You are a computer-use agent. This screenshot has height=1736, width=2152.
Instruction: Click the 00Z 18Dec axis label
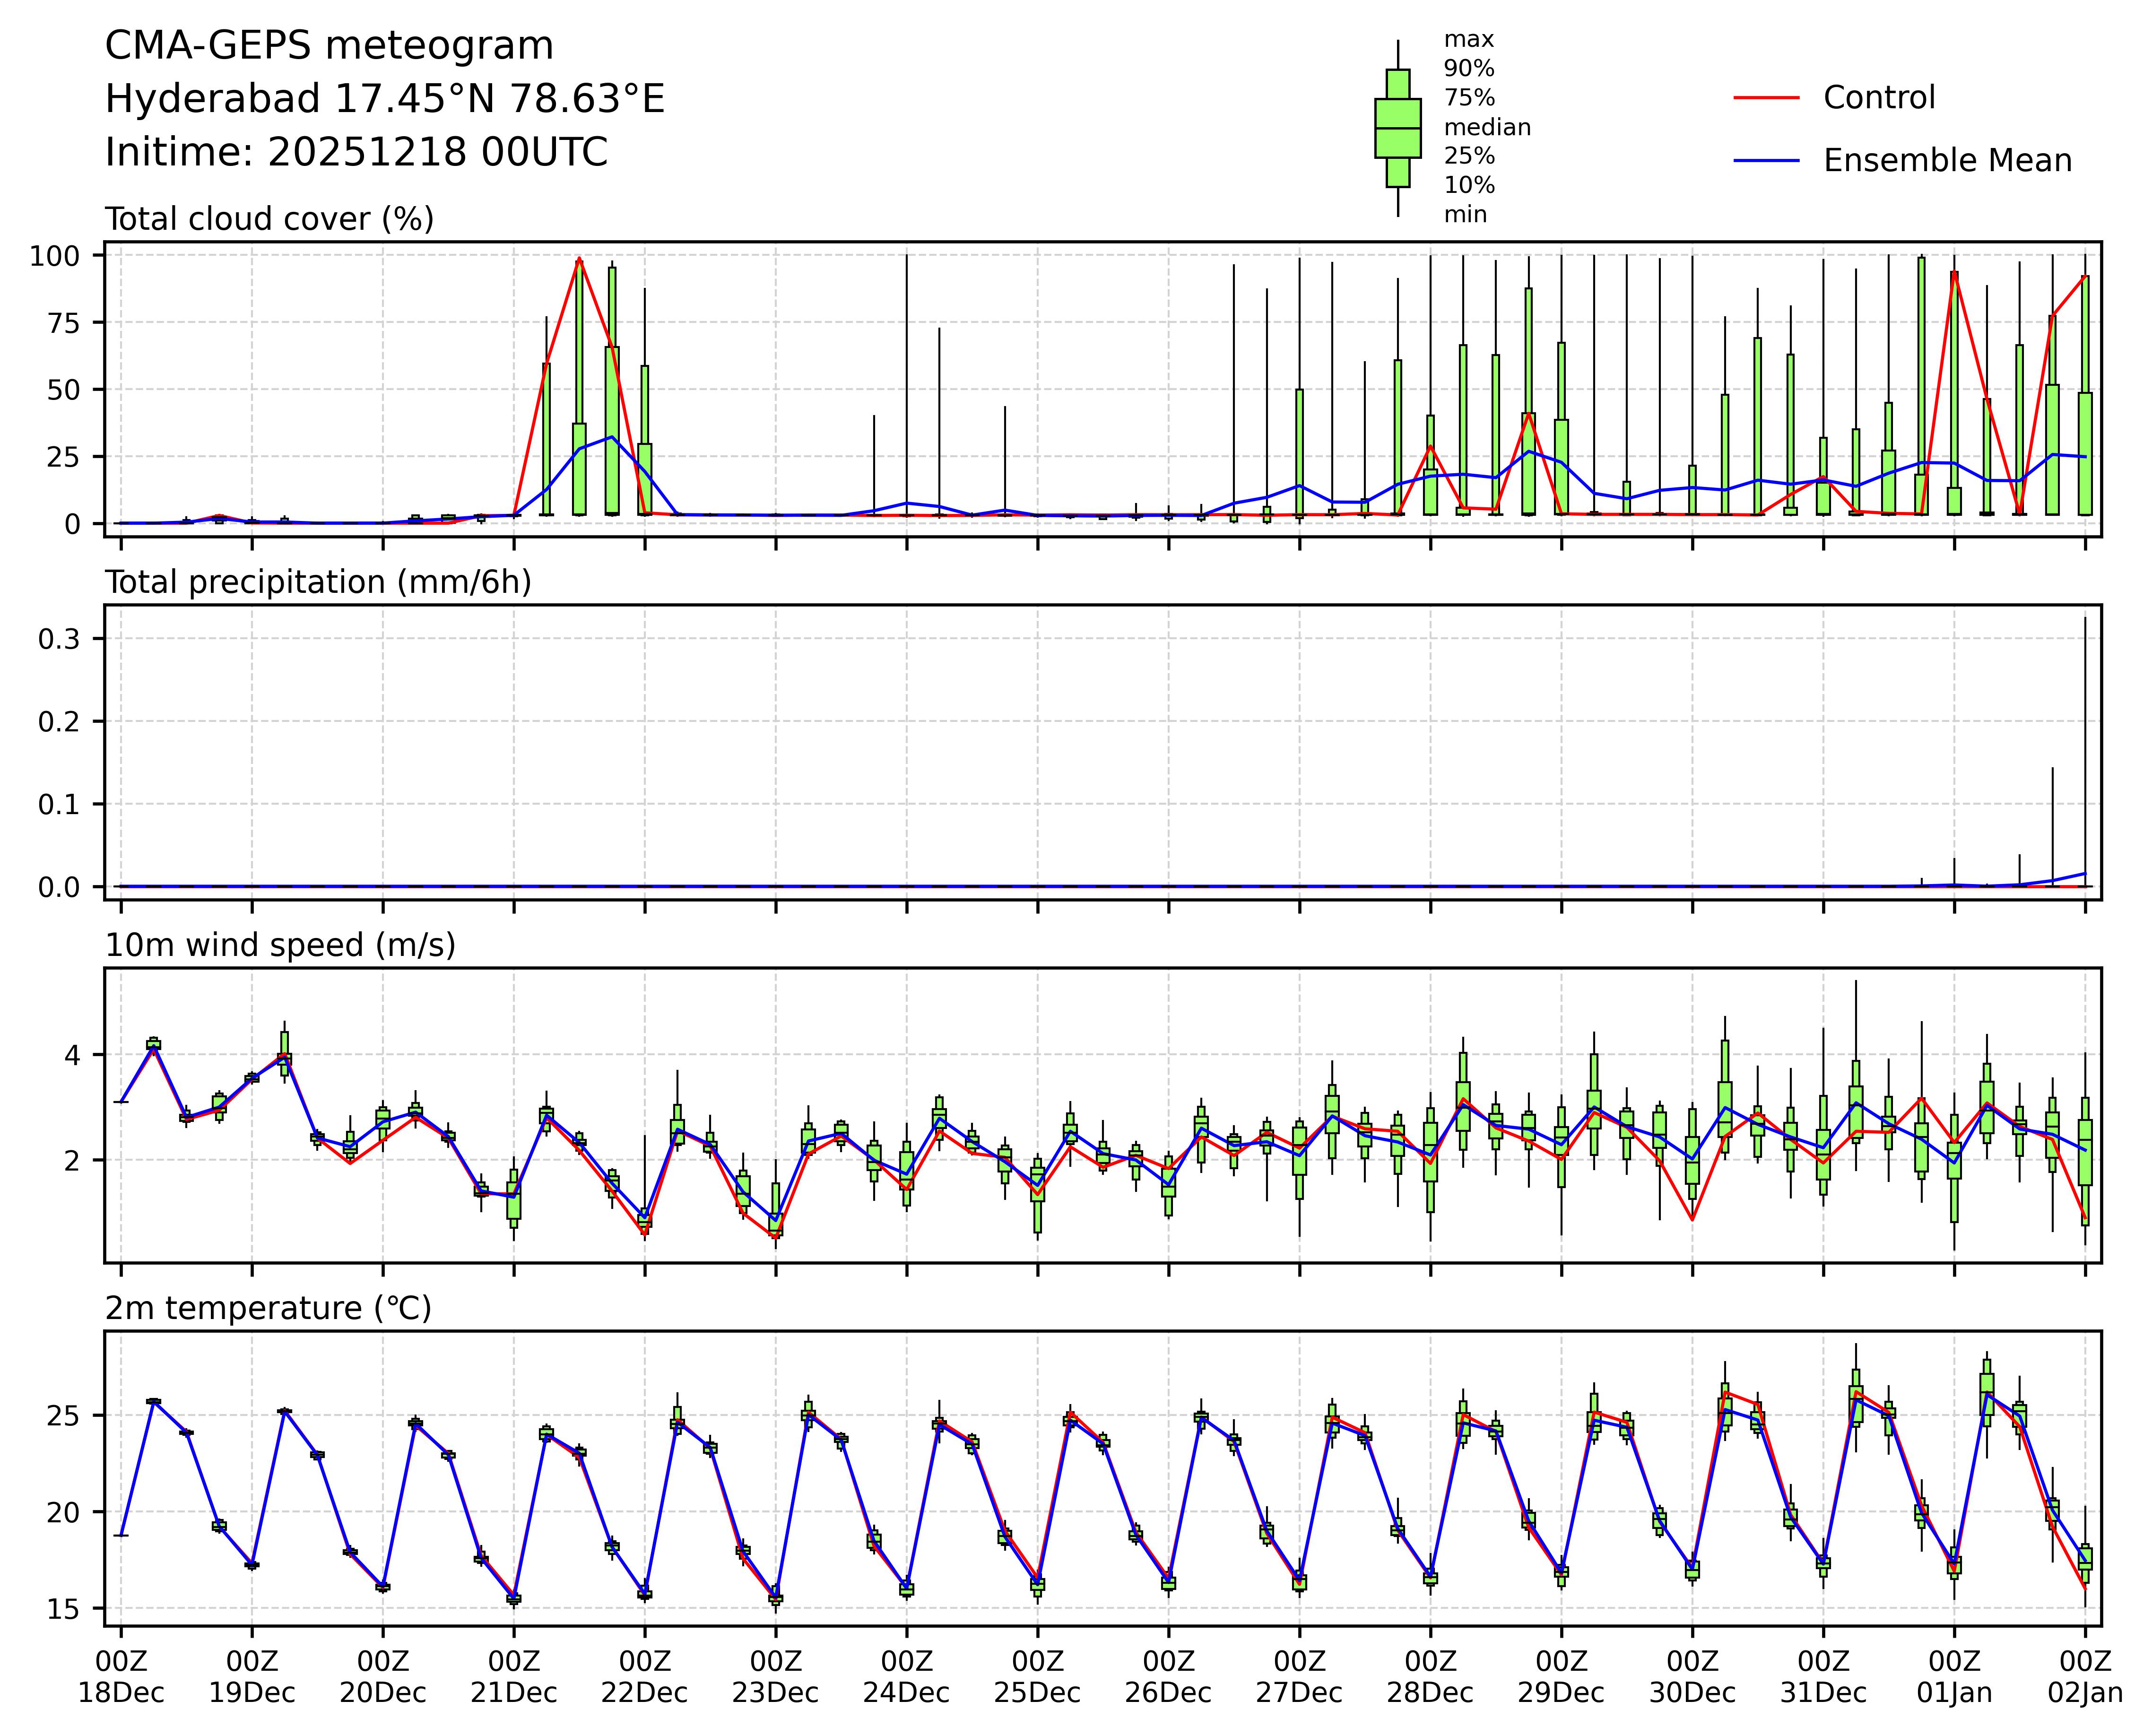click(x=121, y=1677)
